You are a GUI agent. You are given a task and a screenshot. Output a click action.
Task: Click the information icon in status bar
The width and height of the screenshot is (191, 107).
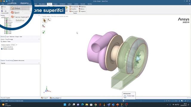coord(123,101)
